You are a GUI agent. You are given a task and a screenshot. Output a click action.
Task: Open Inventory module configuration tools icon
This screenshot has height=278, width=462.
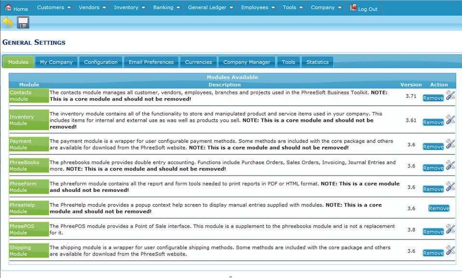pos(450,120)
